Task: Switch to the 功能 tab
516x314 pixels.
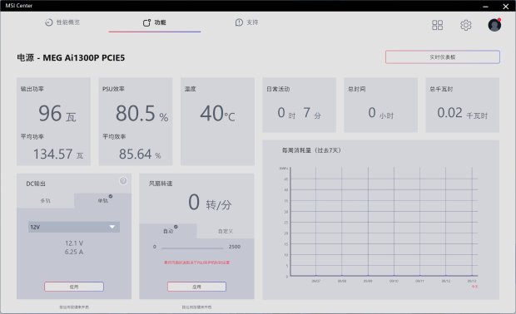Action: point(154,22)
